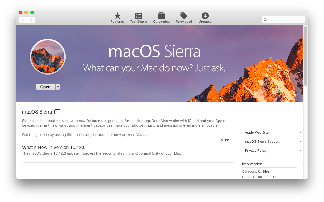Click the empty screenshot preview panel
The width and height of the screenshot is (324, 202).
coord(128,171)
